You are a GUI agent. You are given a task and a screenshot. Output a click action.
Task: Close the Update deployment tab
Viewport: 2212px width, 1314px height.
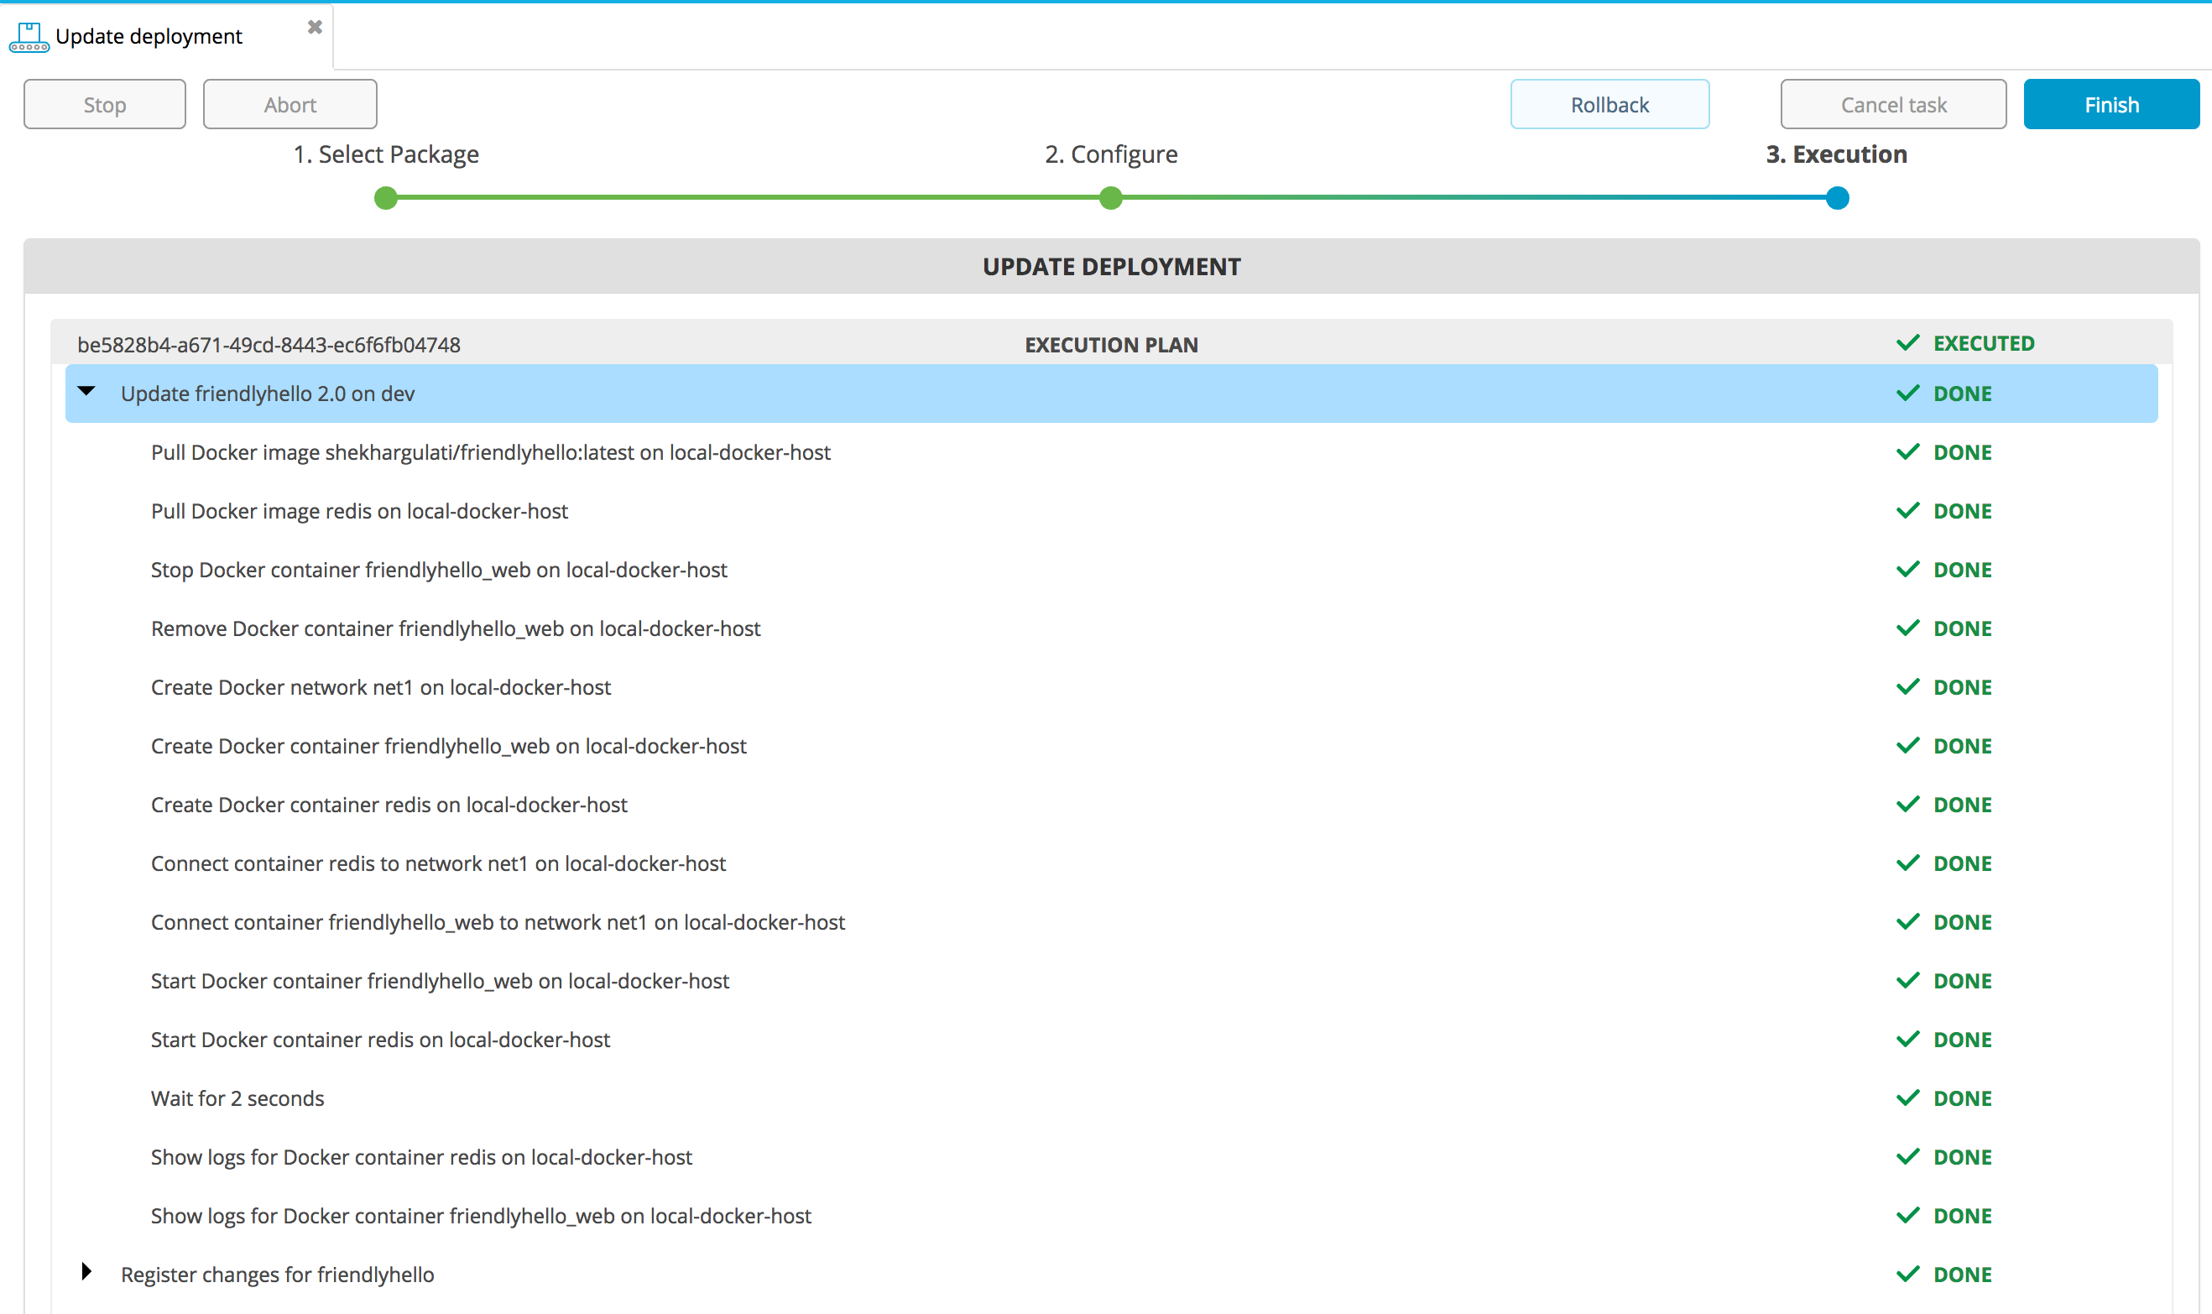(315, 28)
